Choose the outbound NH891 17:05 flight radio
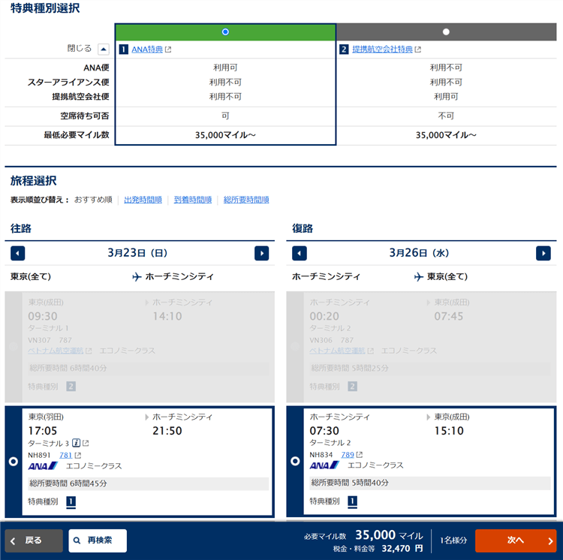 [x=13, y=461]
